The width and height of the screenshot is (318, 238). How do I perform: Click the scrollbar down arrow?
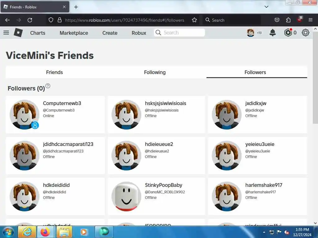pyautogui.click(x=315, y=223)
